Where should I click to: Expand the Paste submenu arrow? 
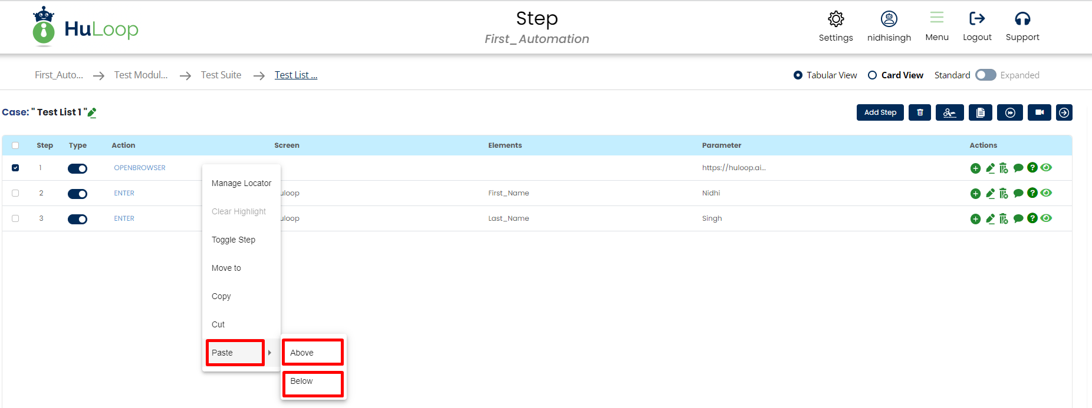point(269,353)
